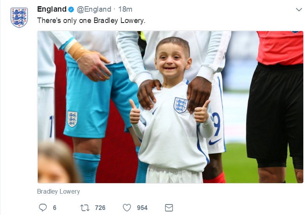Click the smiling boy's face in photo

[x=172, y=59]
